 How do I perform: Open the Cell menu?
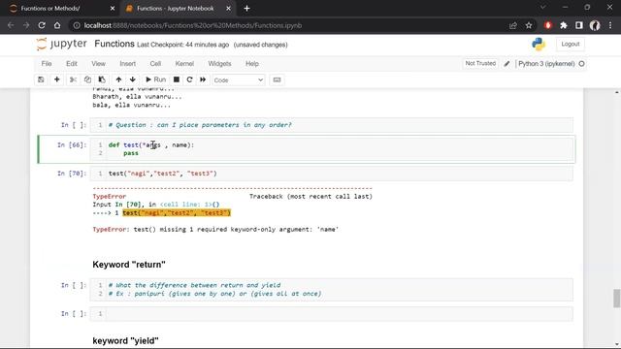pos(155,64)
